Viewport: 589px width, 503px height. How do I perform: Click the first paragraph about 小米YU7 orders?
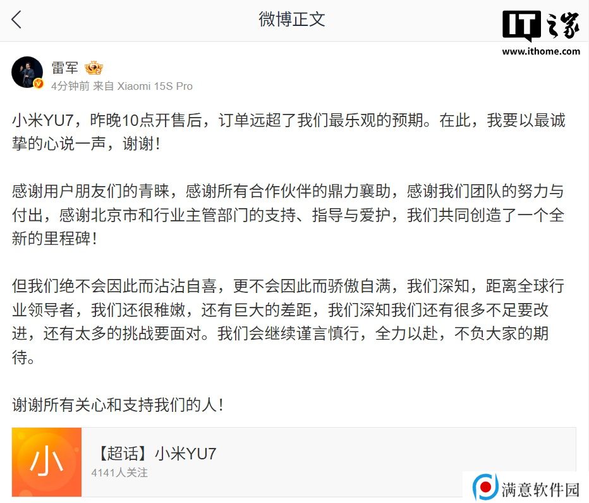(x=288, y=132)
